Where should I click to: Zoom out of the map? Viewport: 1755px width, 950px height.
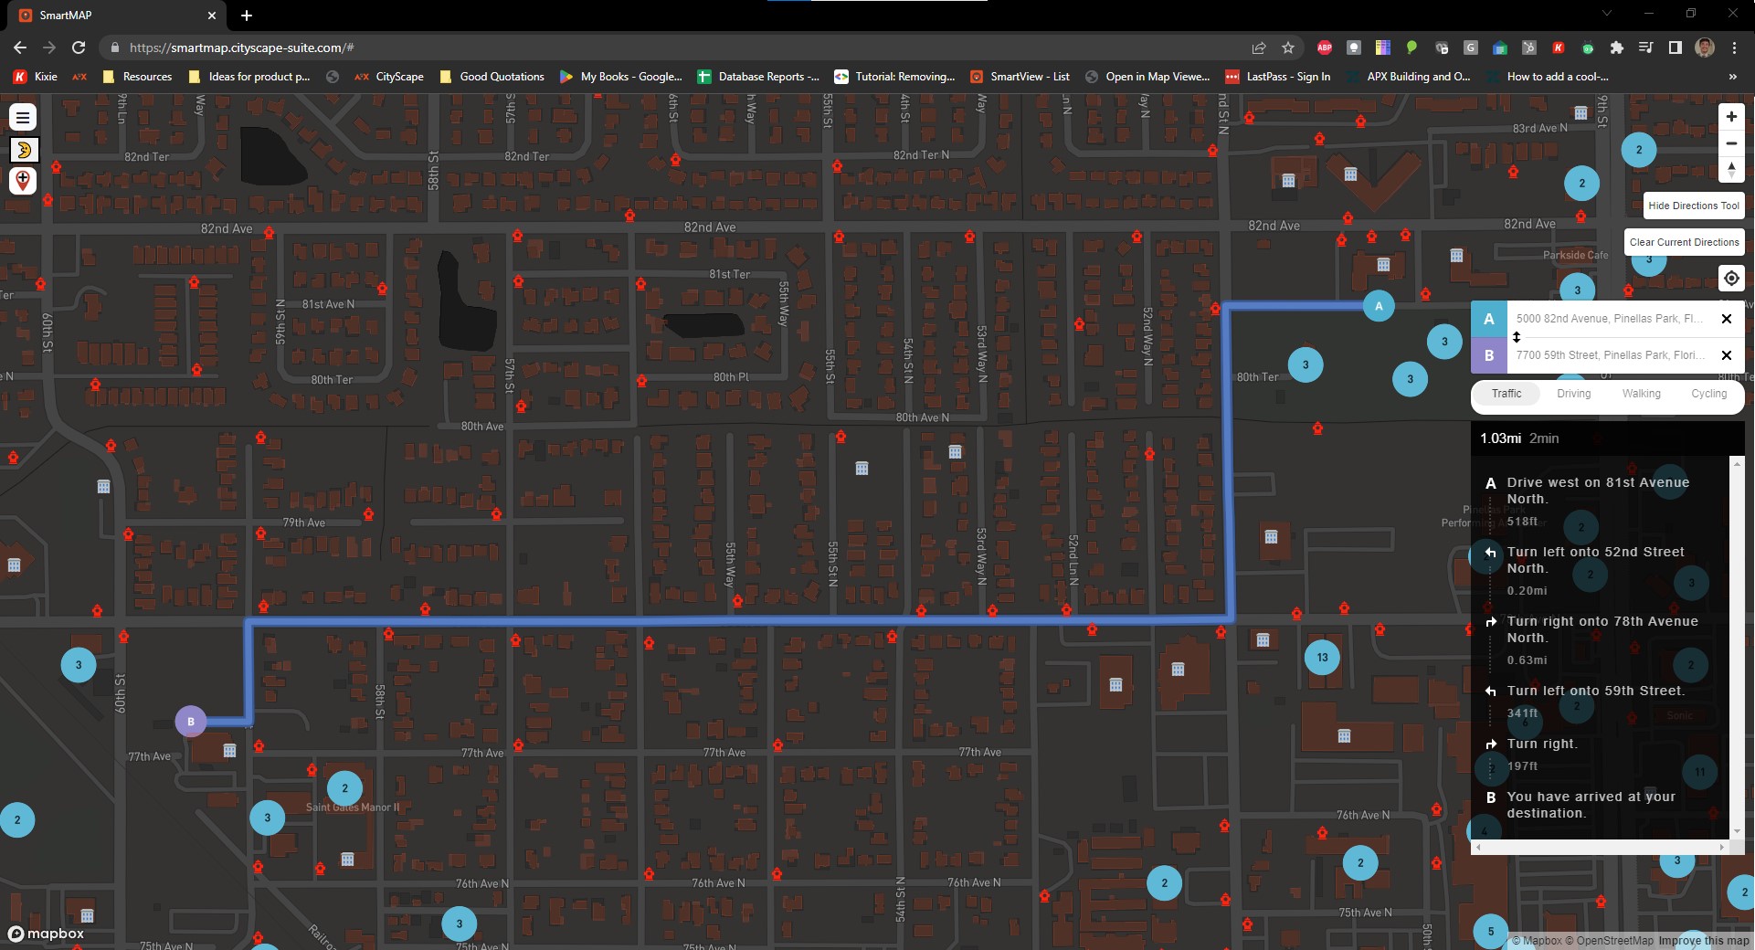point(1730,143)
